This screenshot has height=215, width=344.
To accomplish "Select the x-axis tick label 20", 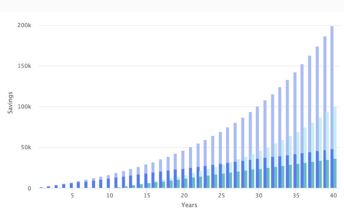I will 184,195.
